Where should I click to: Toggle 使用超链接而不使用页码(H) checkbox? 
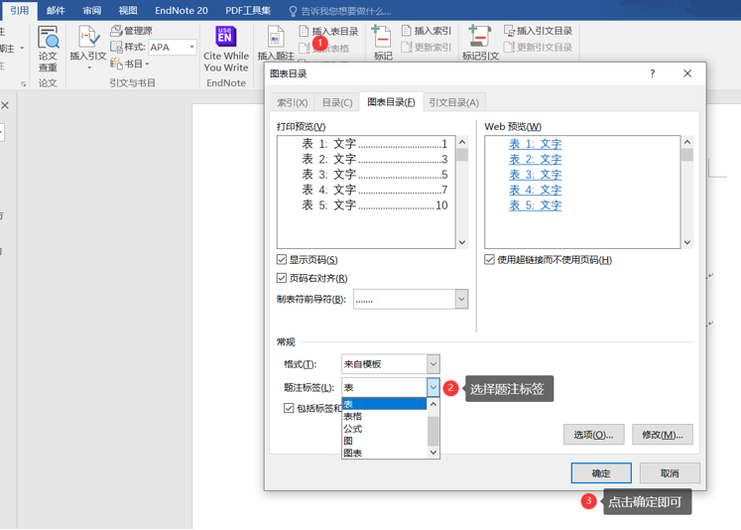point(490,260)
